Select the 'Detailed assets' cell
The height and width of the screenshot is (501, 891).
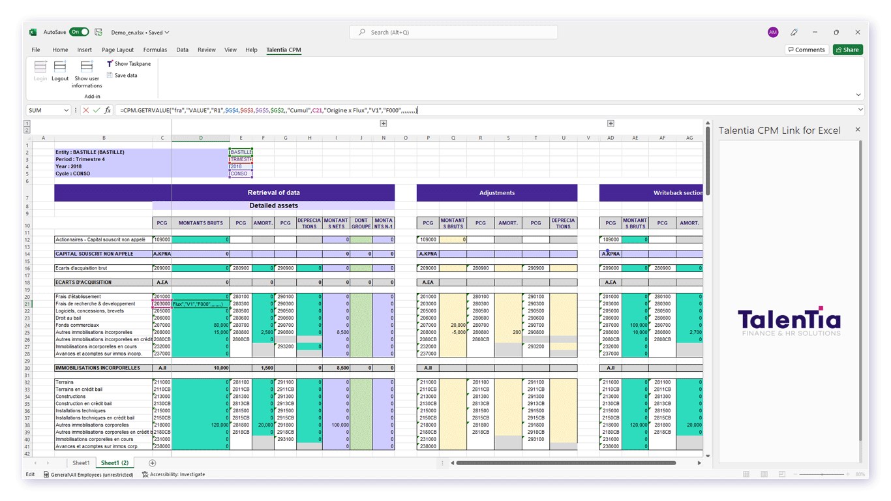[x=274, y=205]
